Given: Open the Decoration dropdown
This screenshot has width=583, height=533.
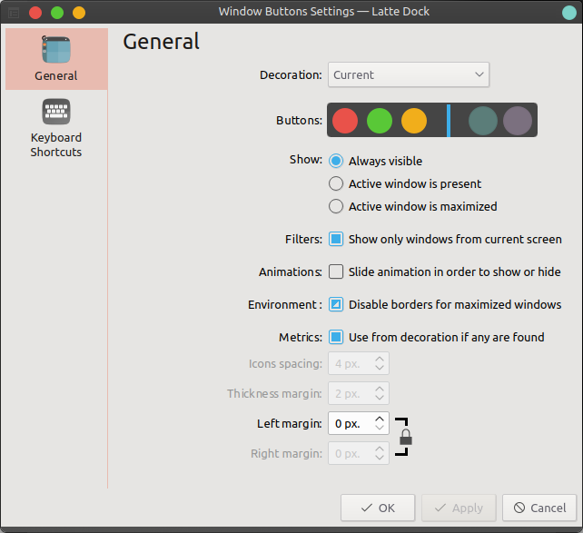Looking at the screenshot, I should pyautogui.click(x=408, y=74).
